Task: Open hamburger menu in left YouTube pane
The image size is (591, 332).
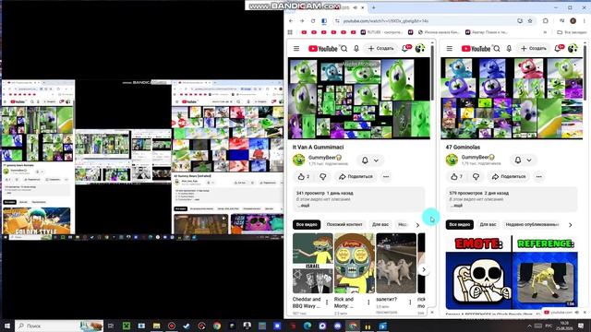Action: click(x=296, y=49)
